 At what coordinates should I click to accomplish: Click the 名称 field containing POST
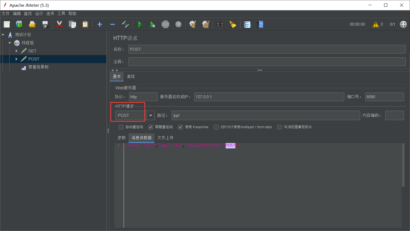point(267,49)
